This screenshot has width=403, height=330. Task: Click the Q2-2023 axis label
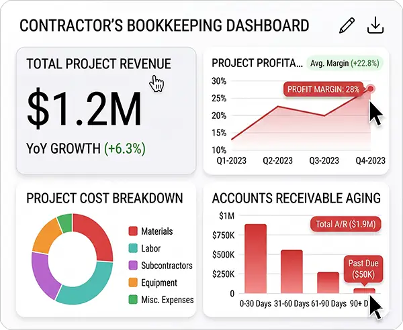click(278, 160)
